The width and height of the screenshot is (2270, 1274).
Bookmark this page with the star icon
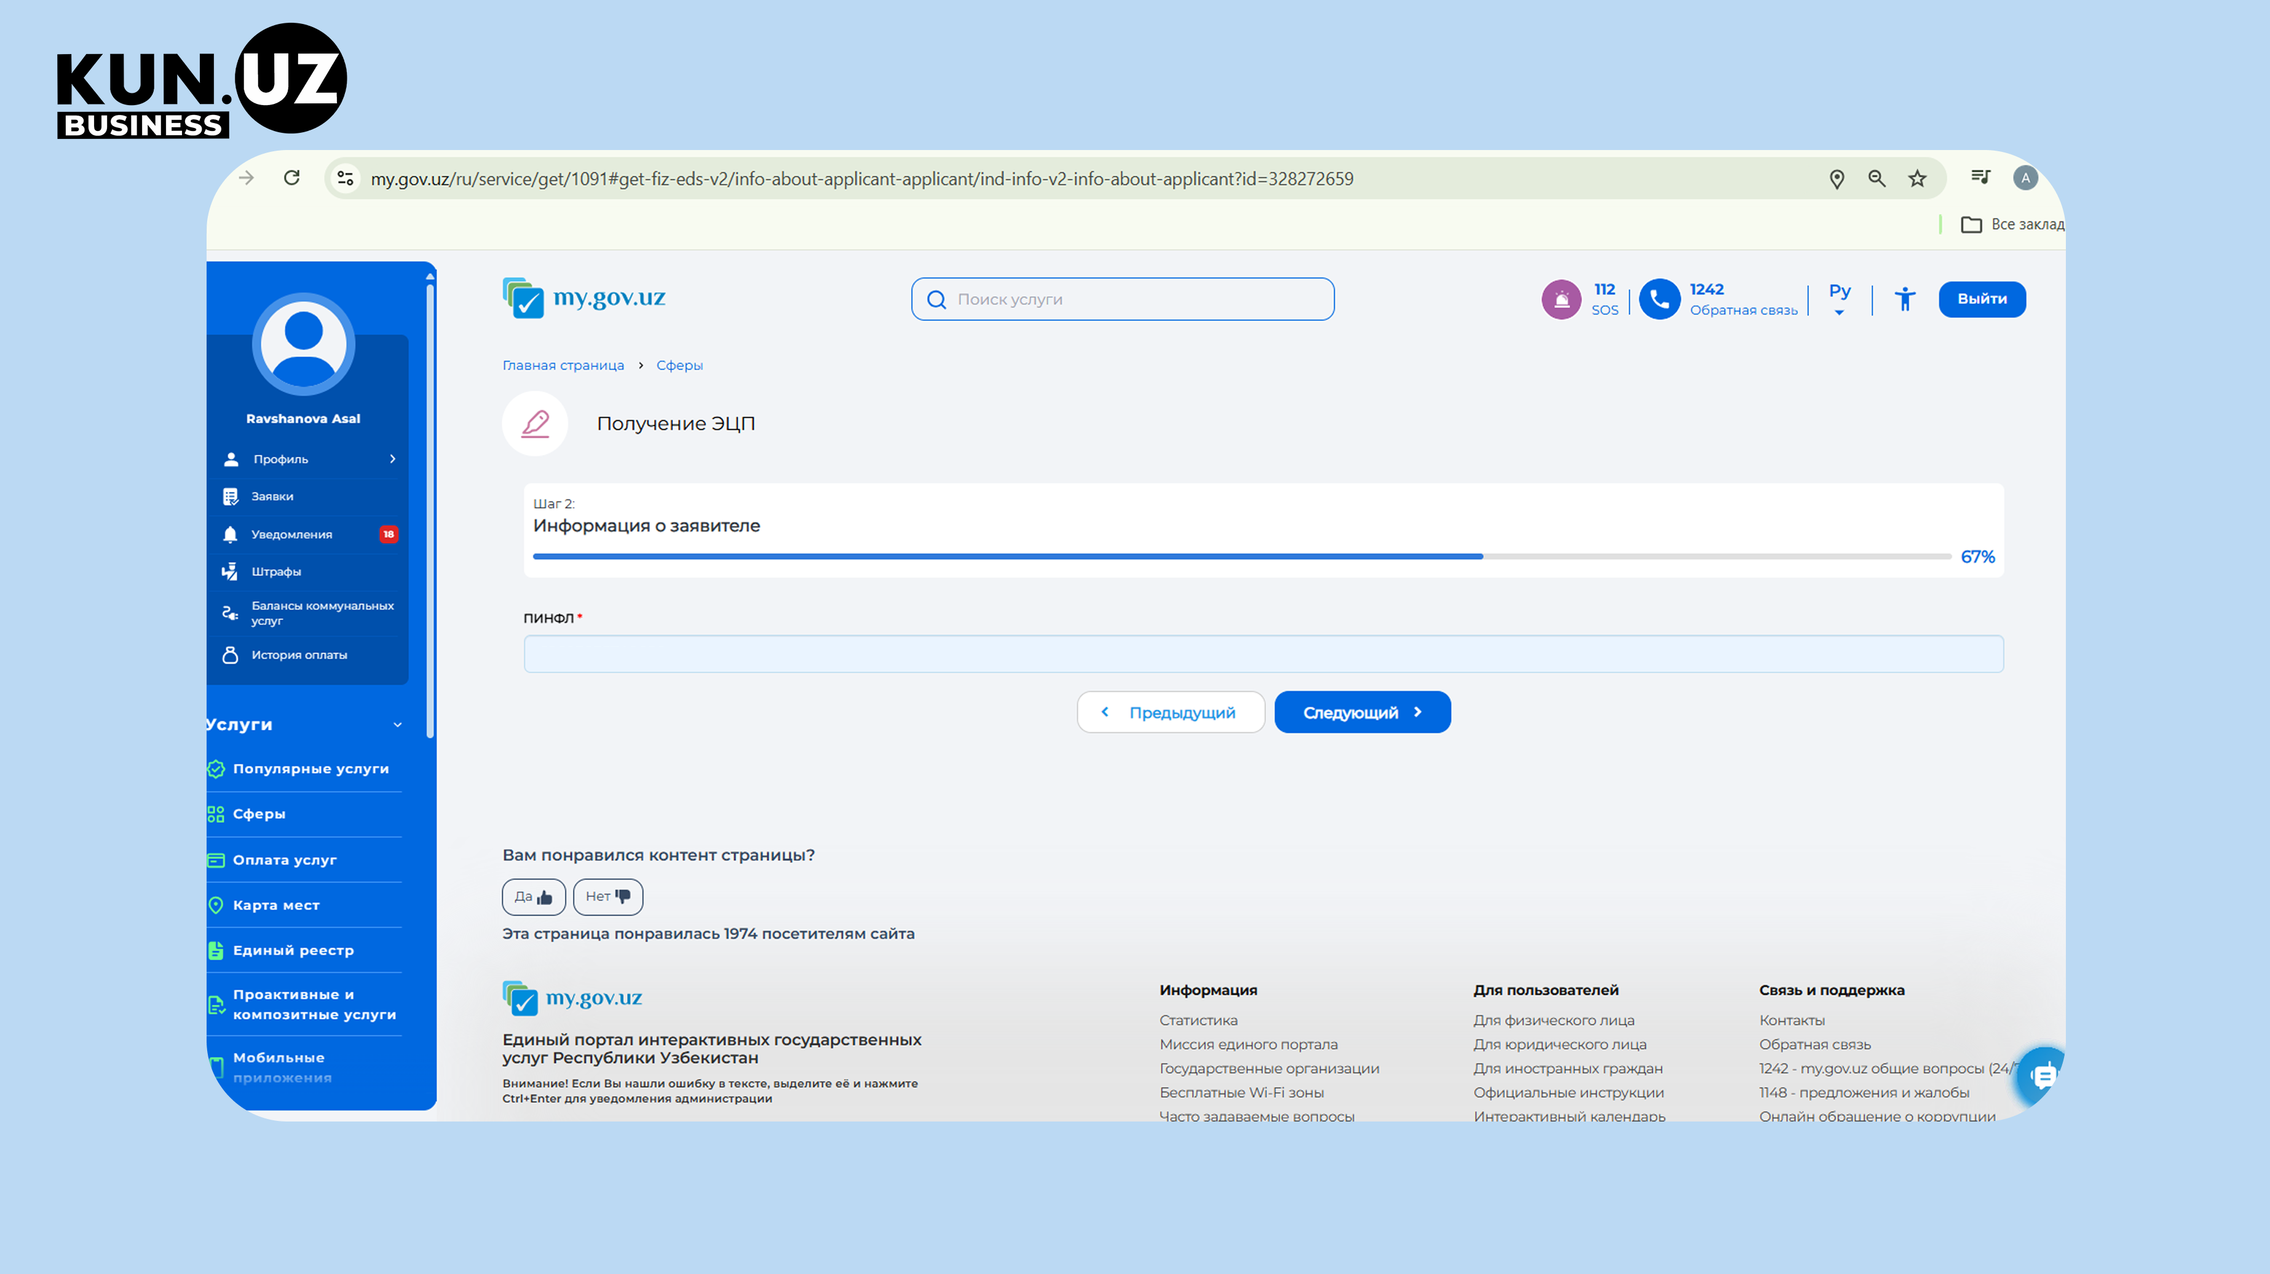[1918, 179]
